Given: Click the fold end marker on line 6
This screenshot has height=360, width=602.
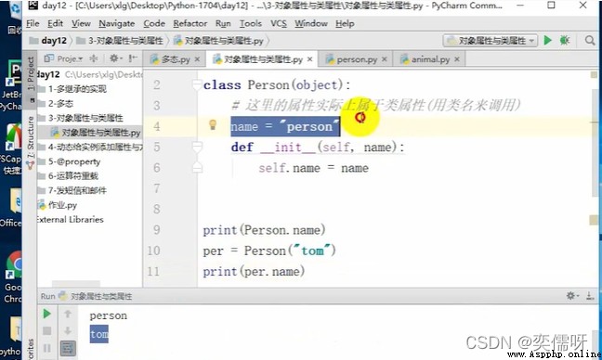Looking at the screenshot, I should 197,167.
